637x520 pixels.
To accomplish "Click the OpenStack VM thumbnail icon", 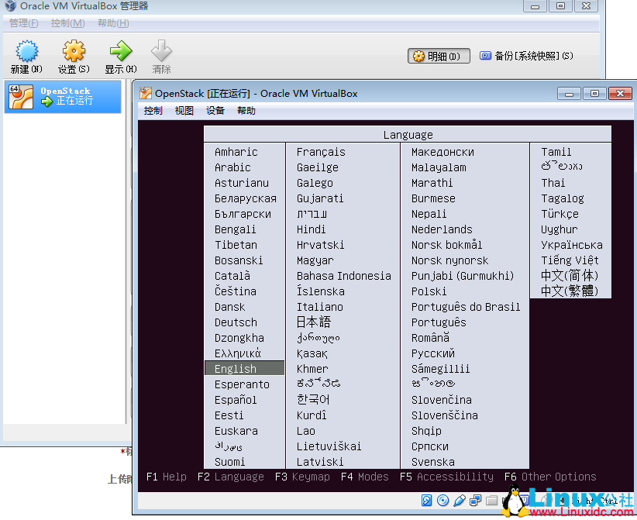I will tap(20, 97).
